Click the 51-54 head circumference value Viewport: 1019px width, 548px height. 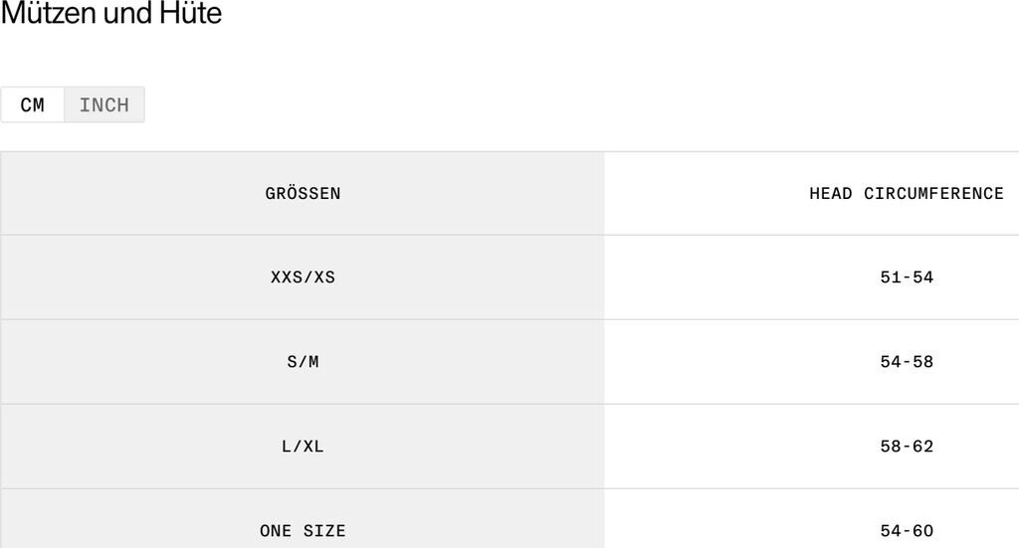coord(907,277)
